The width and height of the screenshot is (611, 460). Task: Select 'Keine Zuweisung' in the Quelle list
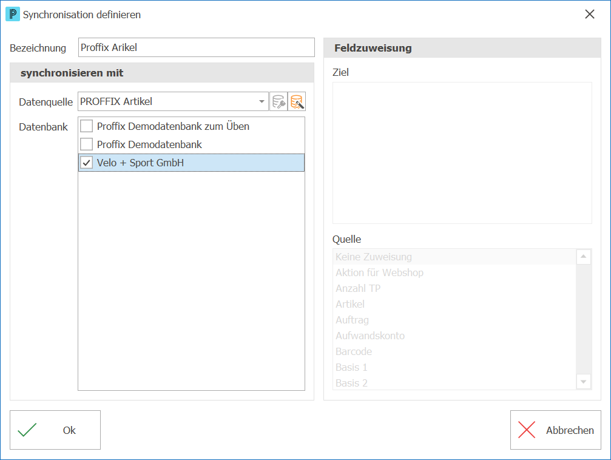454,257
